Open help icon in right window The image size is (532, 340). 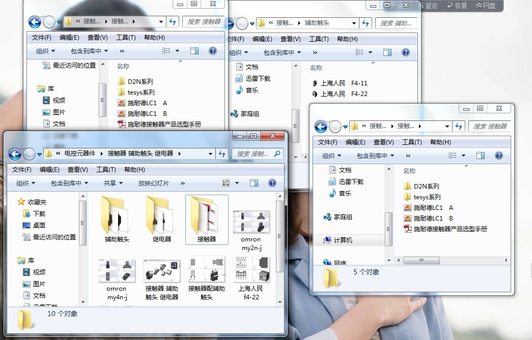tap(499, 156)
